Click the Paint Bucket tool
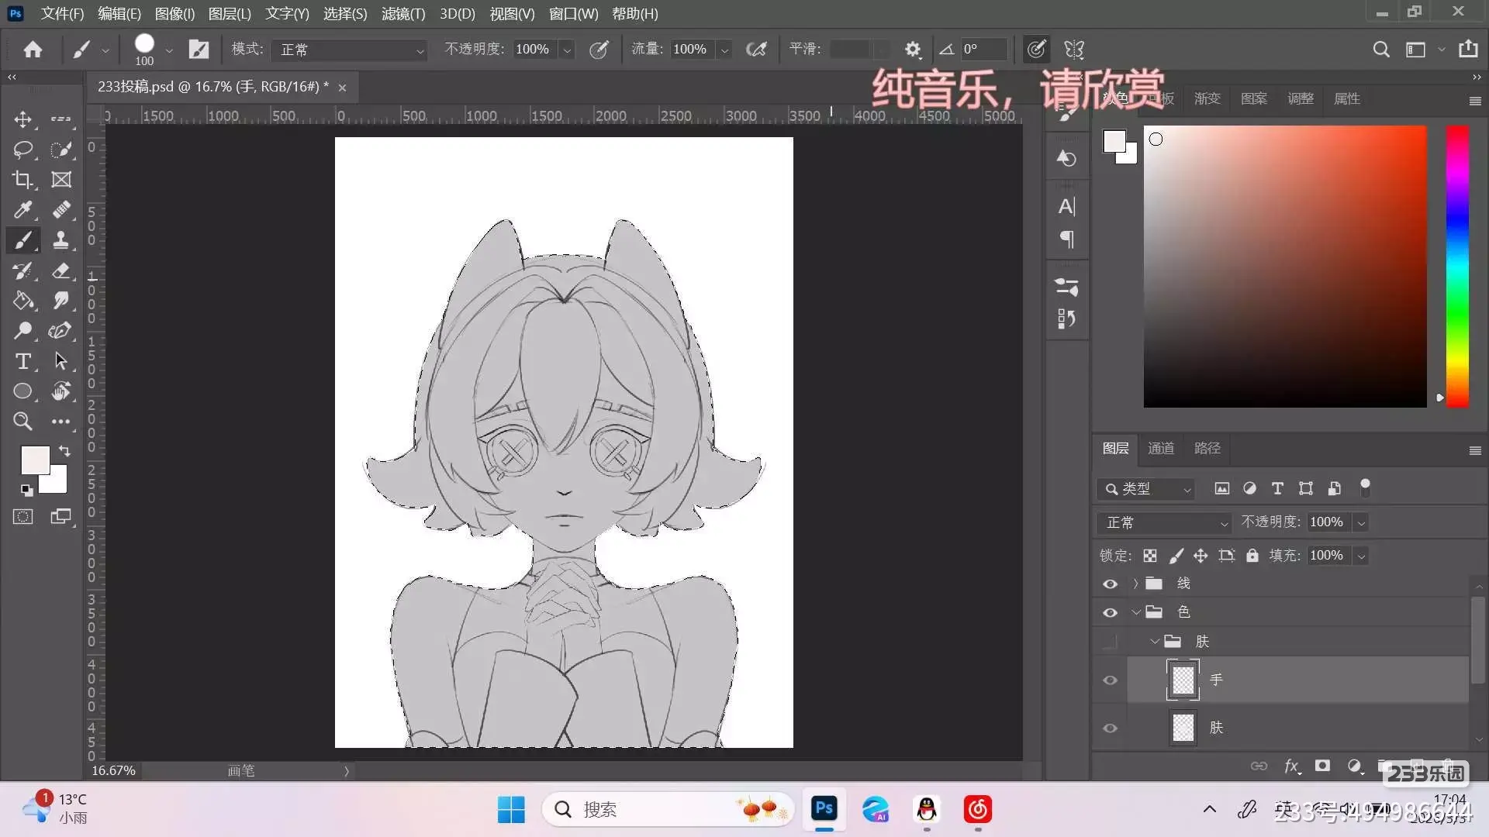Image resolution: width=1489 pixels, height=837 pixels. point(22,301)
